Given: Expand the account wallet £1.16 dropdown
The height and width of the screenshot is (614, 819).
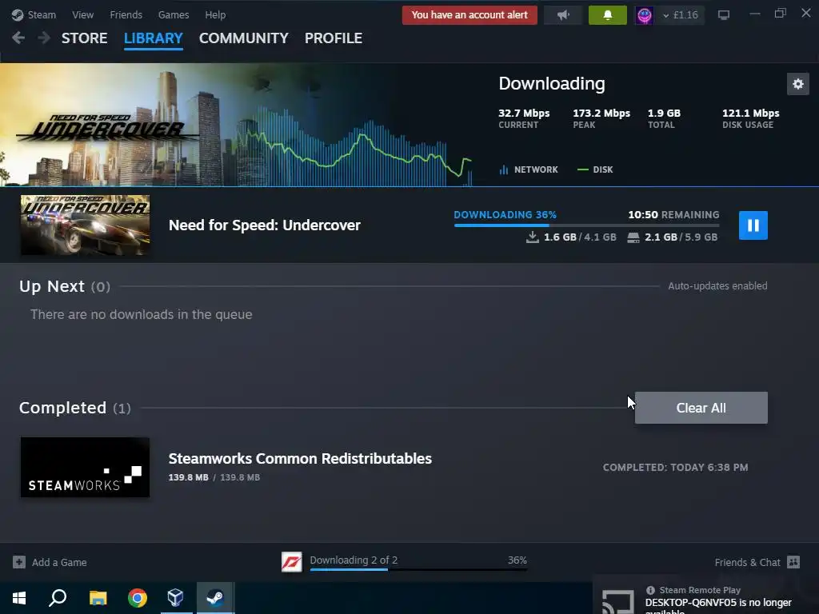Looking at the screenshot, I should coord(681,15).
